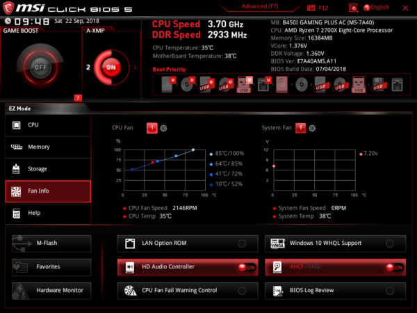Click the 7.20v System Fan legend value
Image resolution: width=417 pixels, height=313 pixels.
click(368, 154)
